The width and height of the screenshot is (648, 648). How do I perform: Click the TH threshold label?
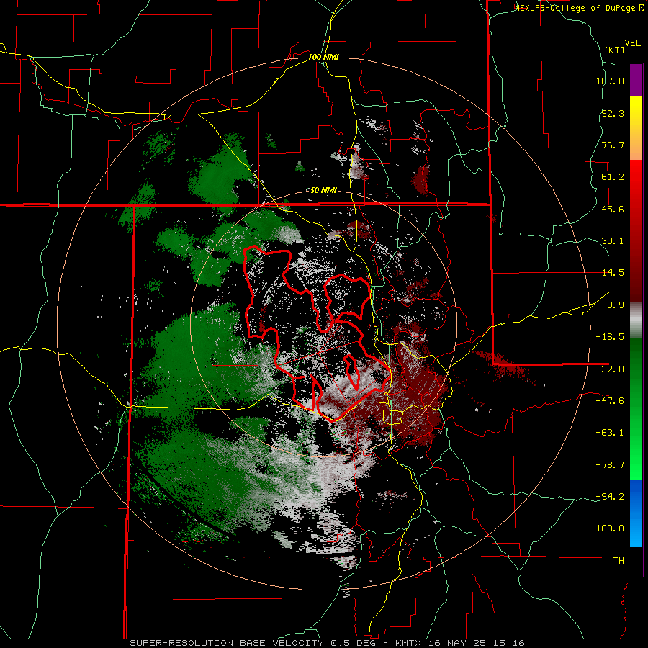pyautogui.click(x=618, y=561)
